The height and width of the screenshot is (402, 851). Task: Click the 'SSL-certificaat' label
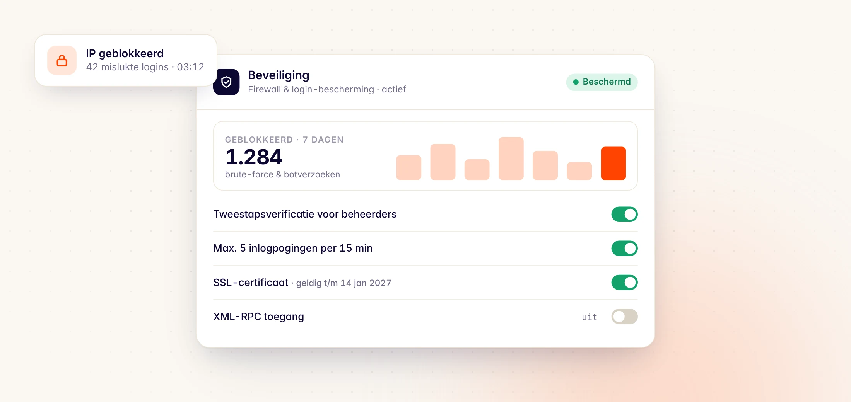coord(251,283)
